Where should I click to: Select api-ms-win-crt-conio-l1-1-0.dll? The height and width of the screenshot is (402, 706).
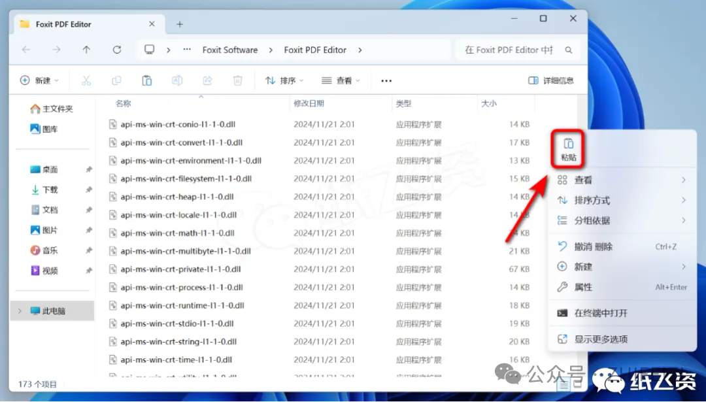[x=178, y=124]
